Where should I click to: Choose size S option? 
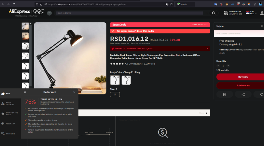coord(115,94)
